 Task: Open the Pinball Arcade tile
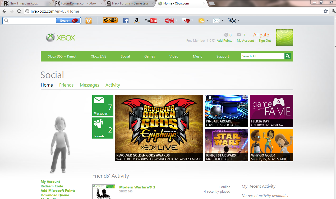click(227, 111)
